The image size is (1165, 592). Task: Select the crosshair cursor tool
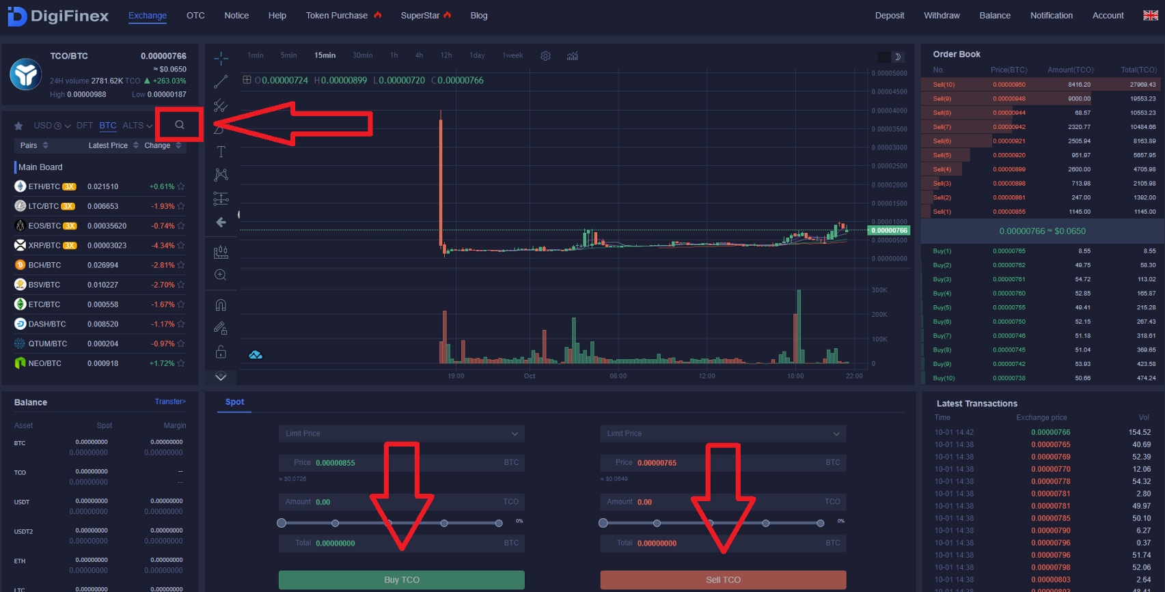pyautogui.click(x=221, y=59)
